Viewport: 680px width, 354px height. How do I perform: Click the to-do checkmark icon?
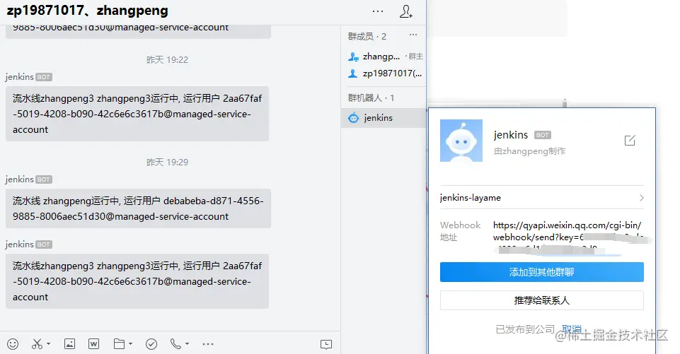tap(151, 344)
